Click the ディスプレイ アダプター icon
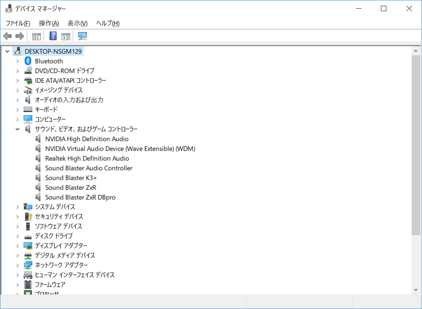Screen dimensions: 422x309 tap(28, 246)
